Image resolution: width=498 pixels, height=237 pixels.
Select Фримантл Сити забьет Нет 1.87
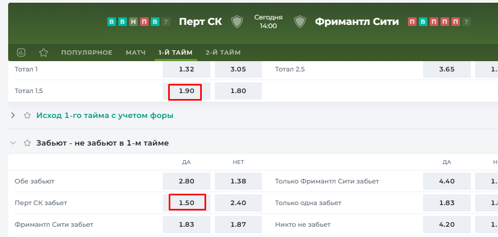(x=239, y=225)
